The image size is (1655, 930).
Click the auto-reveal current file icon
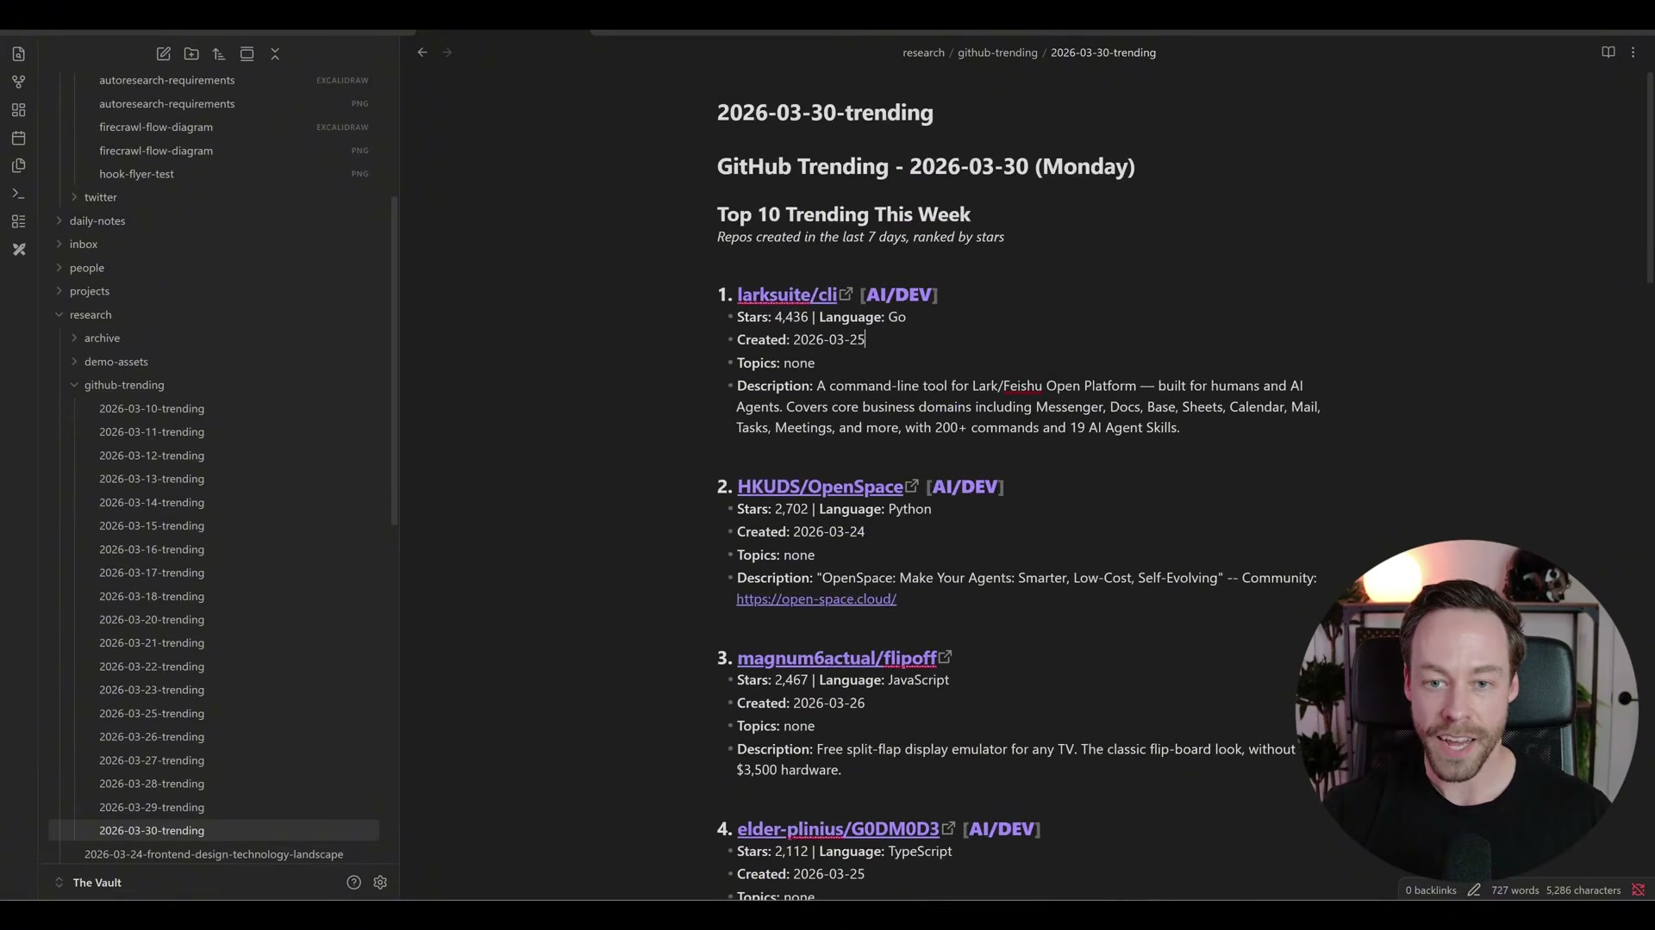247,53
